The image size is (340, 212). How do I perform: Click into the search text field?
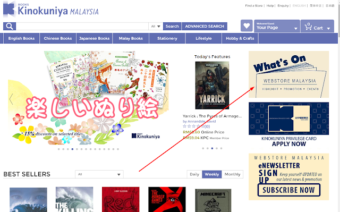coord(82,26)
